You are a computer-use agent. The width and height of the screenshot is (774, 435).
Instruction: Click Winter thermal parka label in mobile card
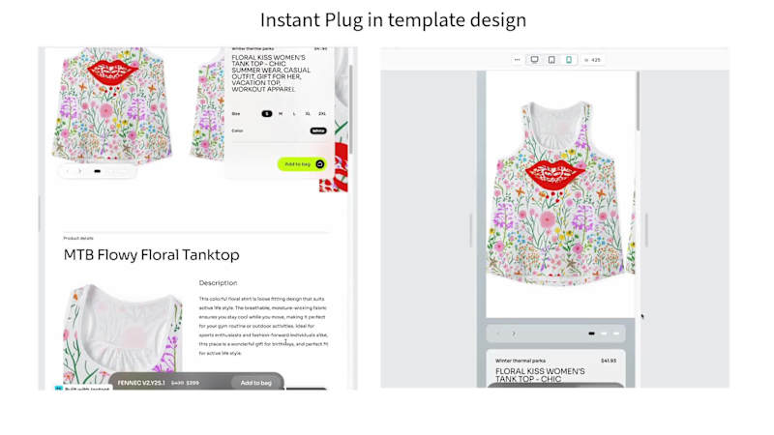pos(521,361)
